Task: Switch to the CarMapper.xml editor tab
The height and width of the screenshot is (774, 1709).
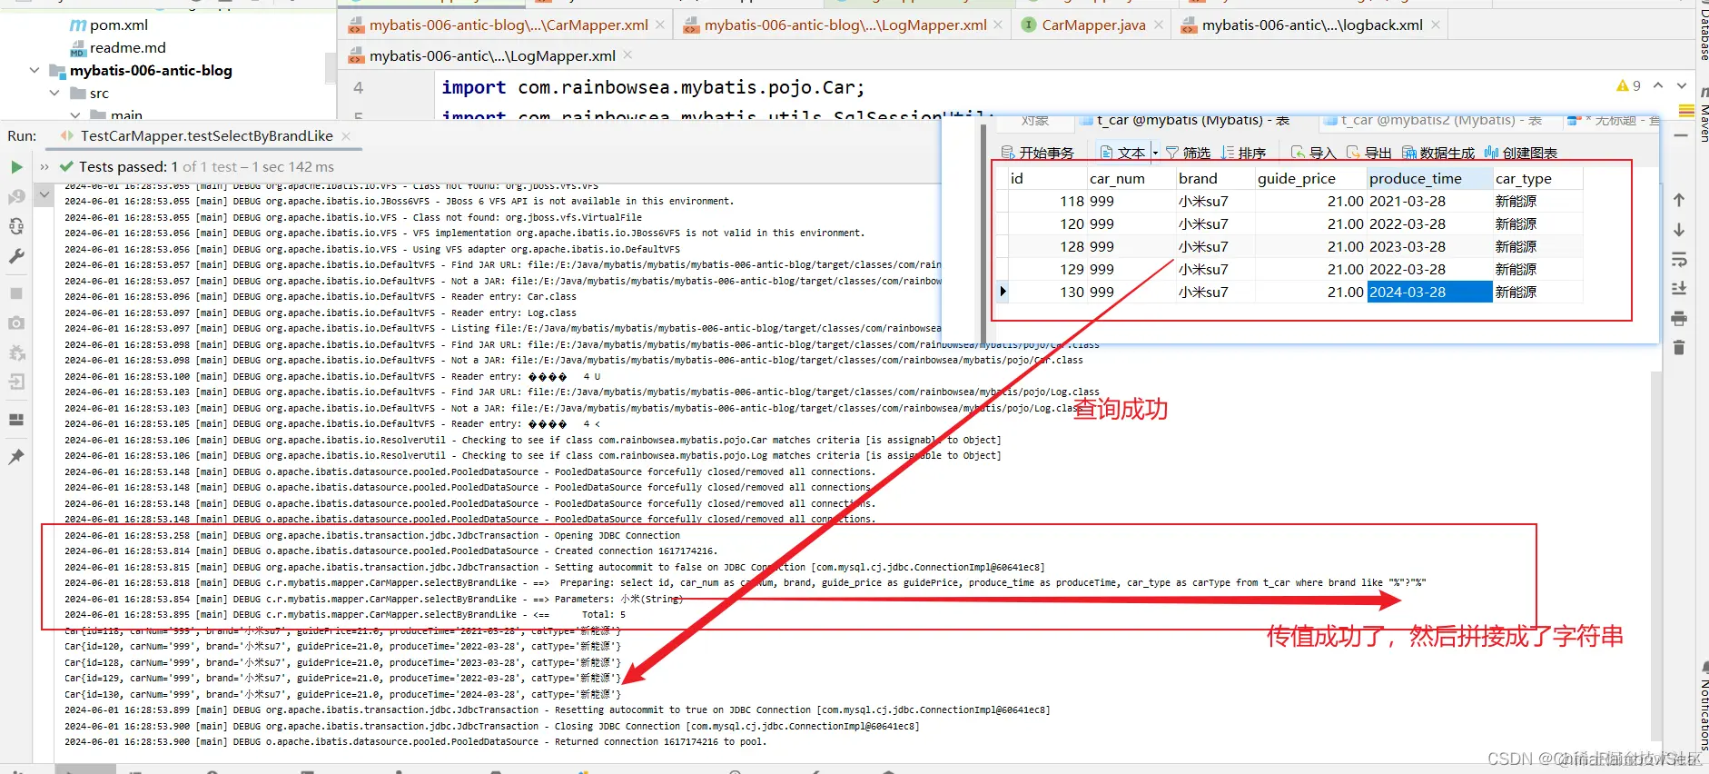Action: tap(509, 25)
